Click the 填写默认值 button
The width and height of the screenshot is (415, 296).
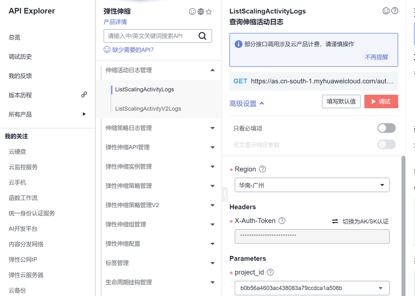pyautogui.click(x=341, y=101)
